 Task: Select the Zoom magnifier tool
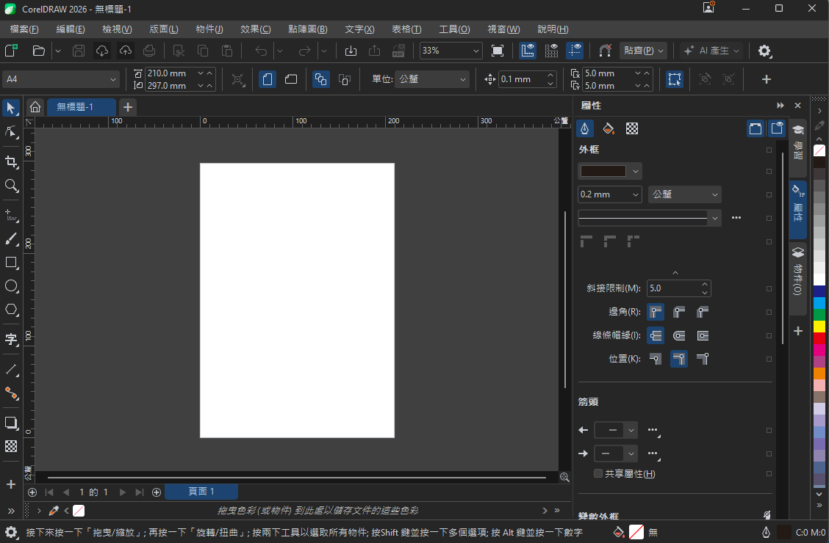tap(11, 186)
